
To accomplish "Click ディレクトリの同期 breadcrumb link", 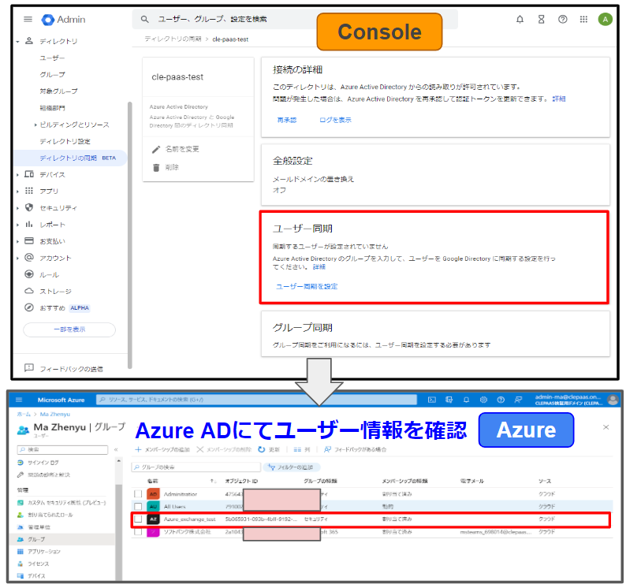I will coord(173,39).
